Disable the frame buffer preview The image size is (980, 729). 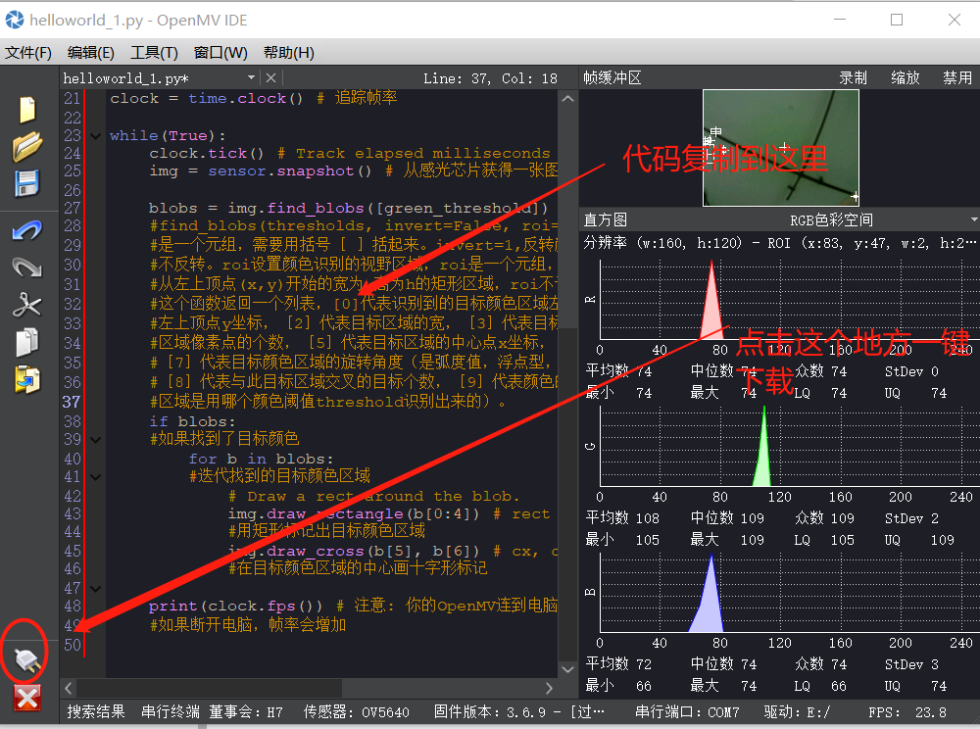coord(957,76)
